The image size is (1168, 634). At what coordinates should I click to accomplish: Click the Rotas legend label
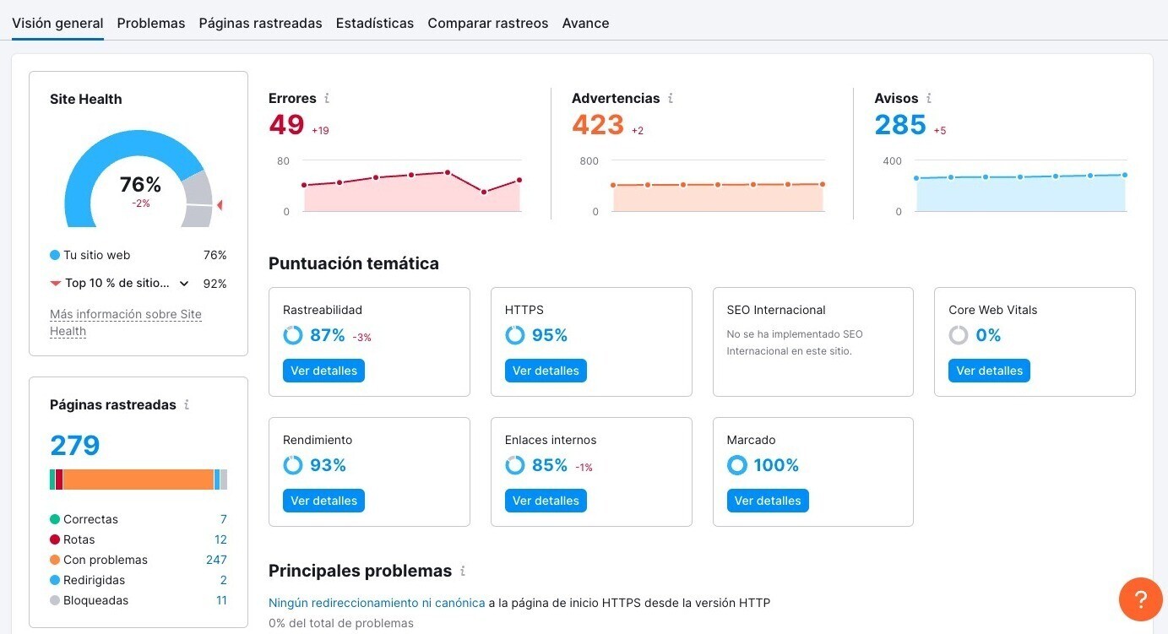[x=79, y=539]
